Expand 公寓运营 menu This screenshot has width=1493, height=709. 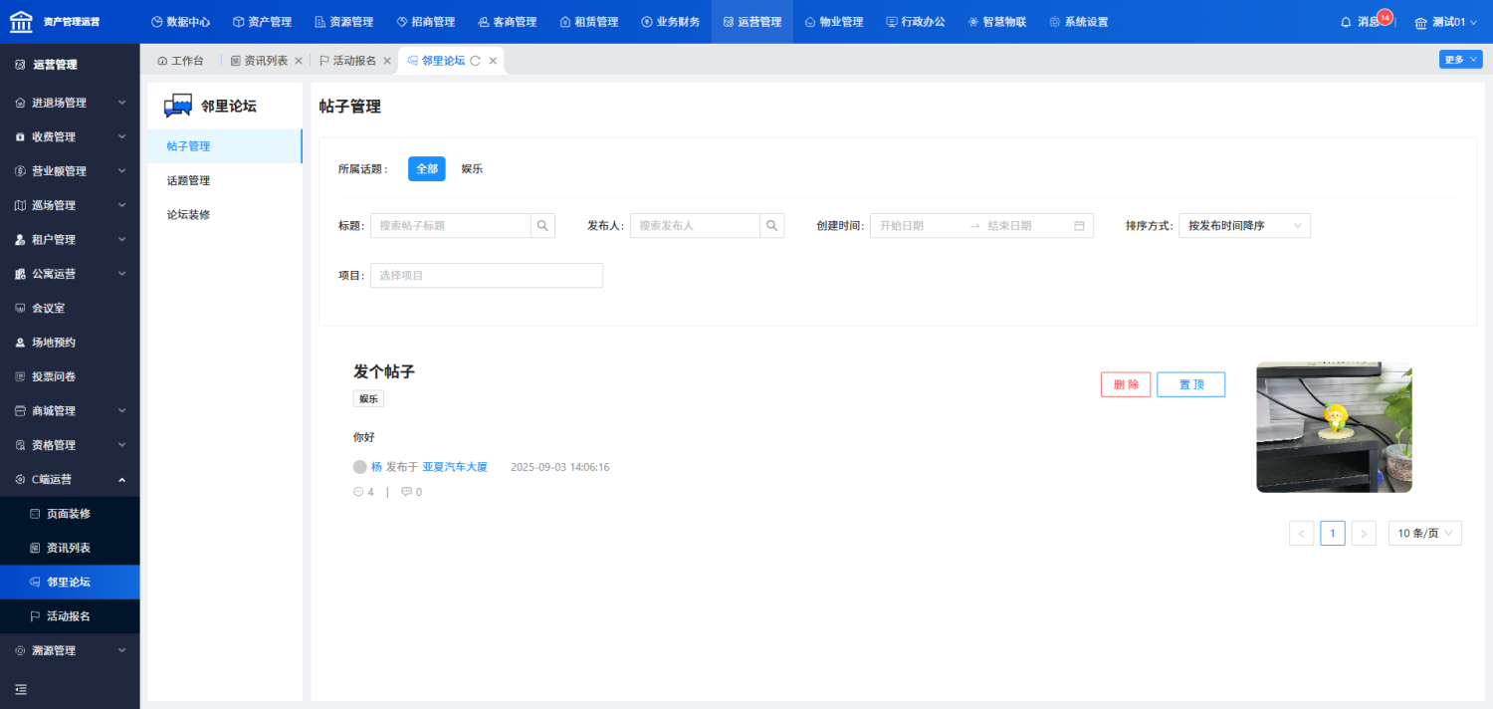coord(70,274)
